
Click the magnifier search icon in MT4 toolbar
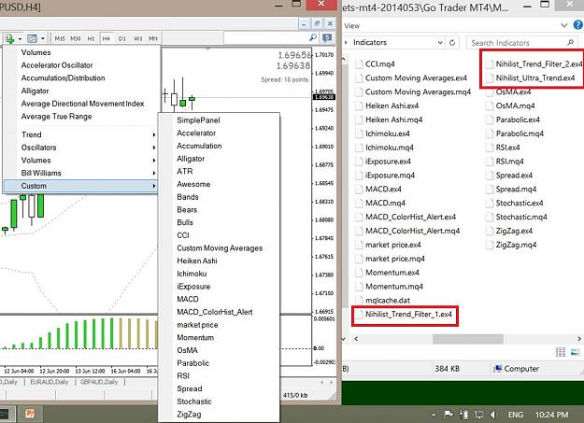pyautogui.click(x=313, y=37)
